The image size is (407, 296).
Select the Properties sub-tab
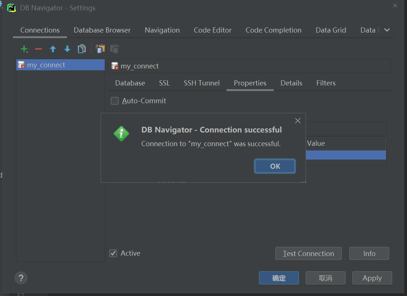pos(250,83)
